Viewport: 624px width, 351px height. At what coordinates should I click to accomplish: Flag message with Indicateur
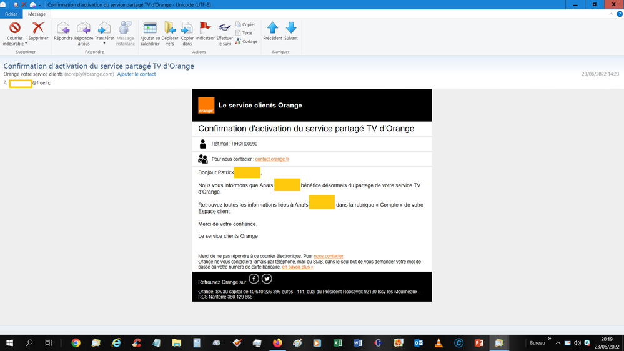[x=206, y=31]
